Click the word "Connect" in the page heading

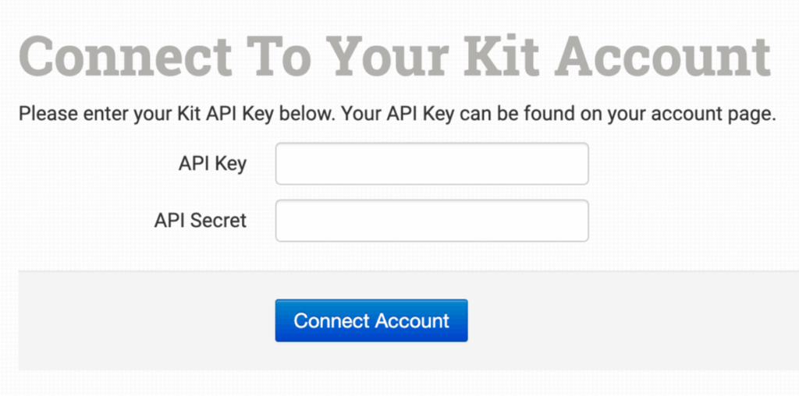125,56
